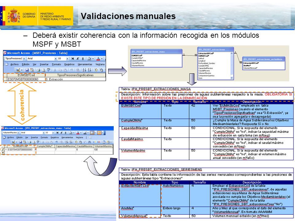Click TiposPresionesSignificativas column header
The image size is (295, 221).
point(75,75)
